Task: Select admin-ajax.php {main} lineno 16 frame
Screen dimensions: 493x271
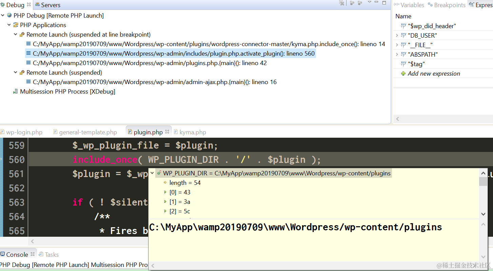Action: click(x=155, y=82)
